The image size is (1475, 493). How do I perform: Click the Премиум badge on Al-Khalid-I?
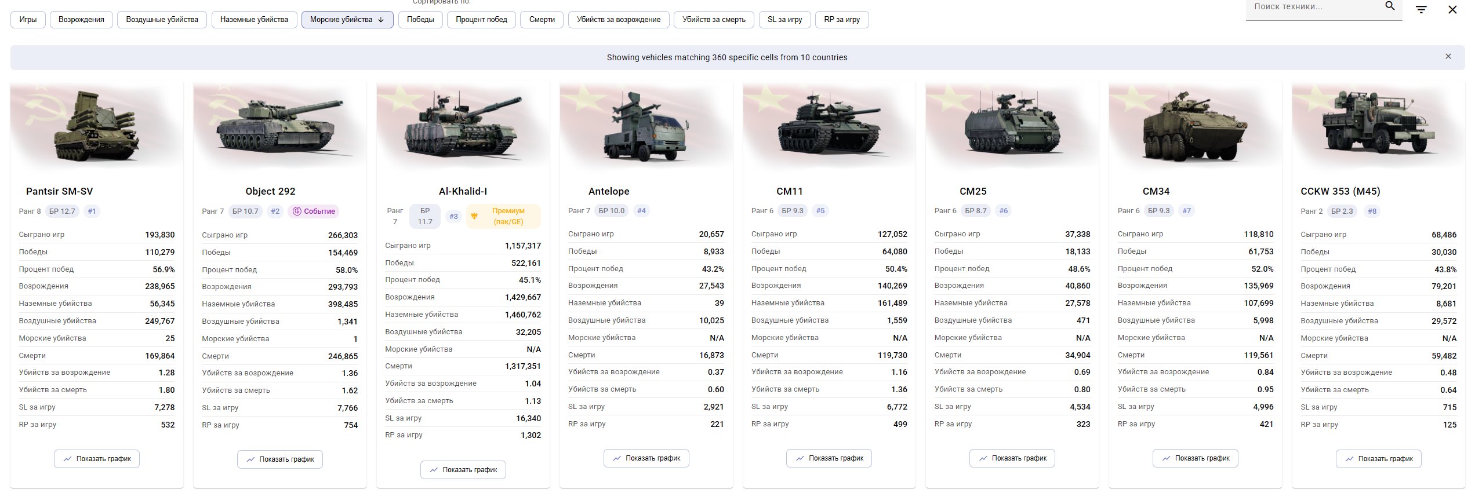click(503, 216)
